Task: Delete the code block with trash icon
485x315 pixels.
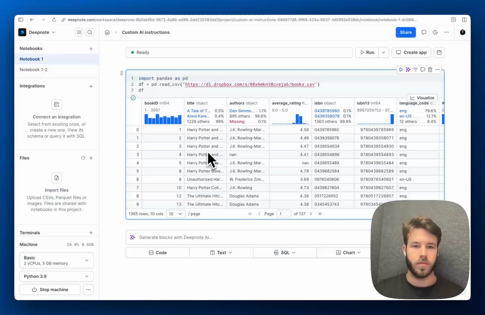Action: click(430, 70)
